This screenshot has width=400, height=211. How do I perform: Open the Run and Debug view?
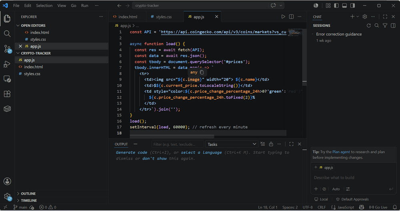point(7,64)
